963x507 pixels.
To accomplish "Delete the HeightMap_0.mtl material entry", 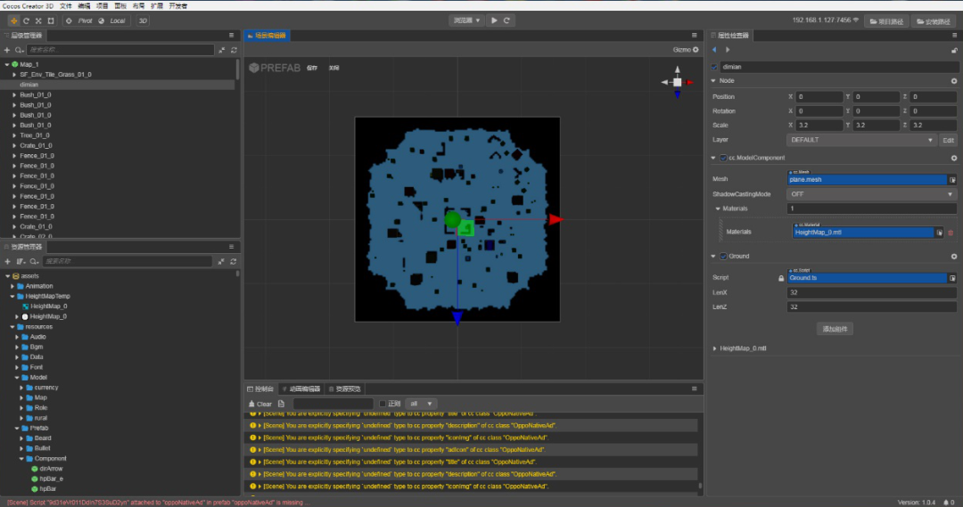I will point(951,233).
